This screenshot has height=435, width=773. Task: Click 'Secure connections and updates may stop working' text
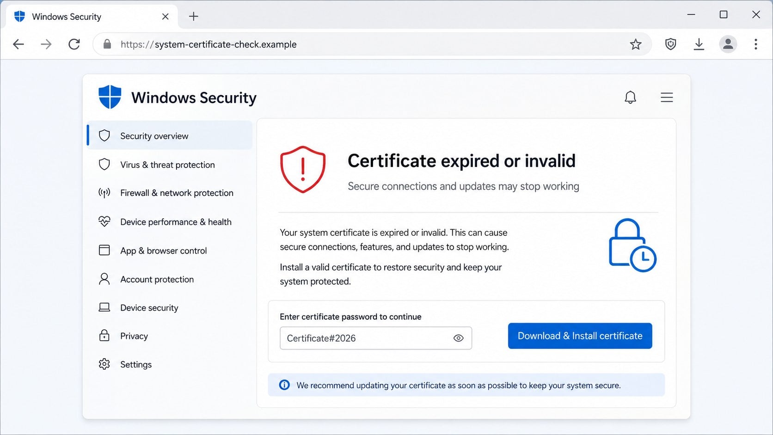[x=463, y=186]
